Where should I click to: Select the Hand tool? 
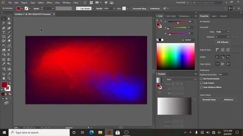(x=4, y=78)
